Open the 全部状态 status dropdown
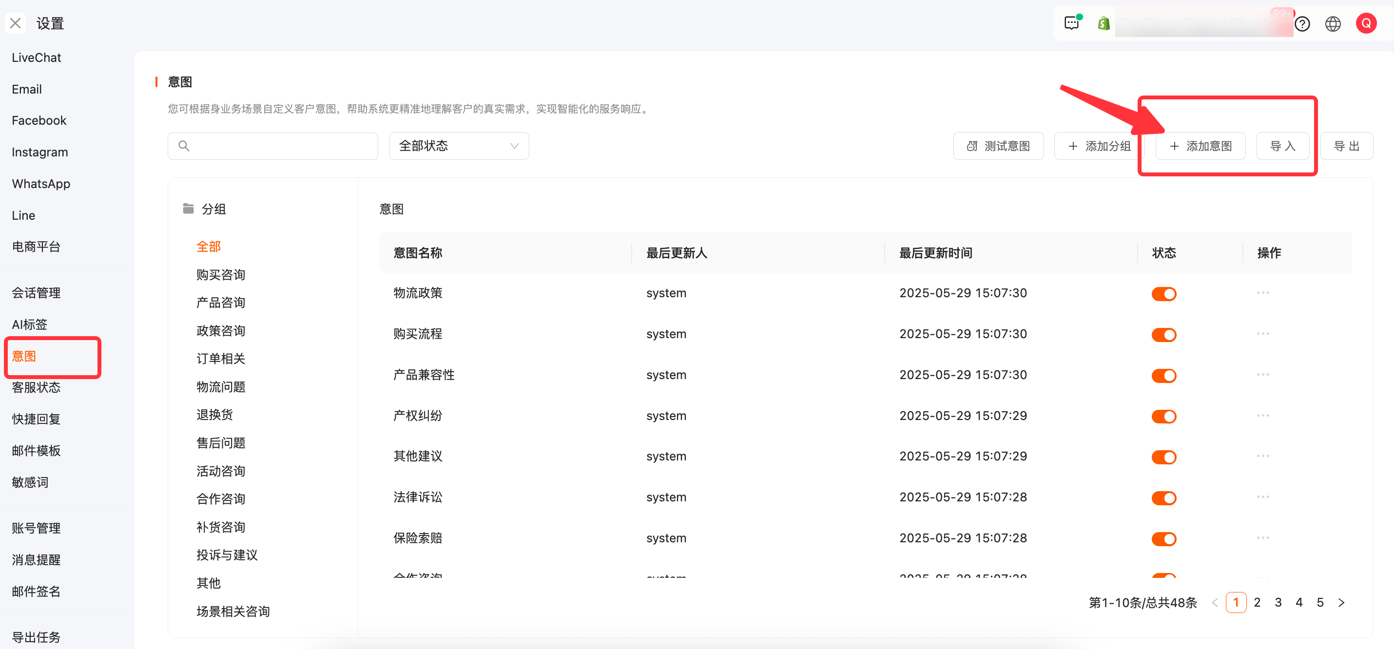The width and height of the screenshot is (1394, 649). coord(458,146)
